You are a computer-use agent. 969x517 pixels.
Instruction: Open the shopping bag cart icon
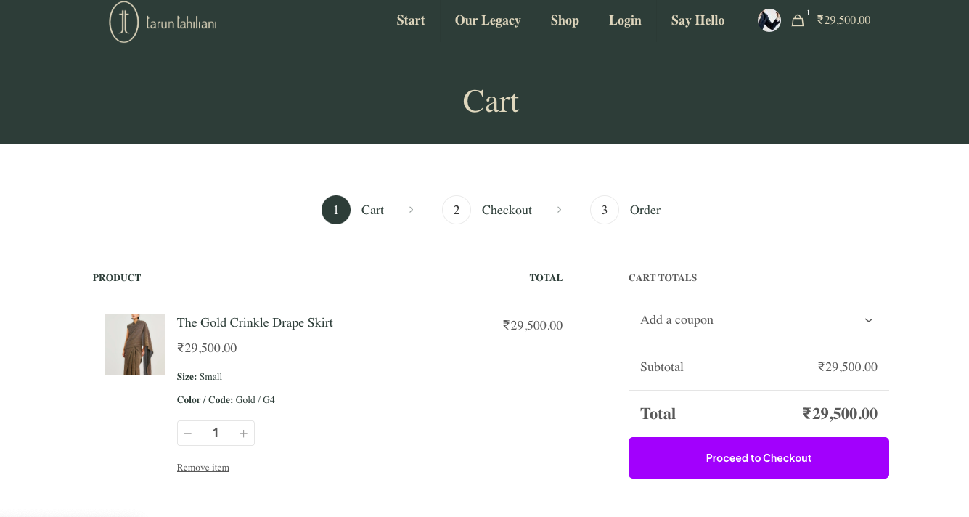pyautogui.click(x=798, y=20)
